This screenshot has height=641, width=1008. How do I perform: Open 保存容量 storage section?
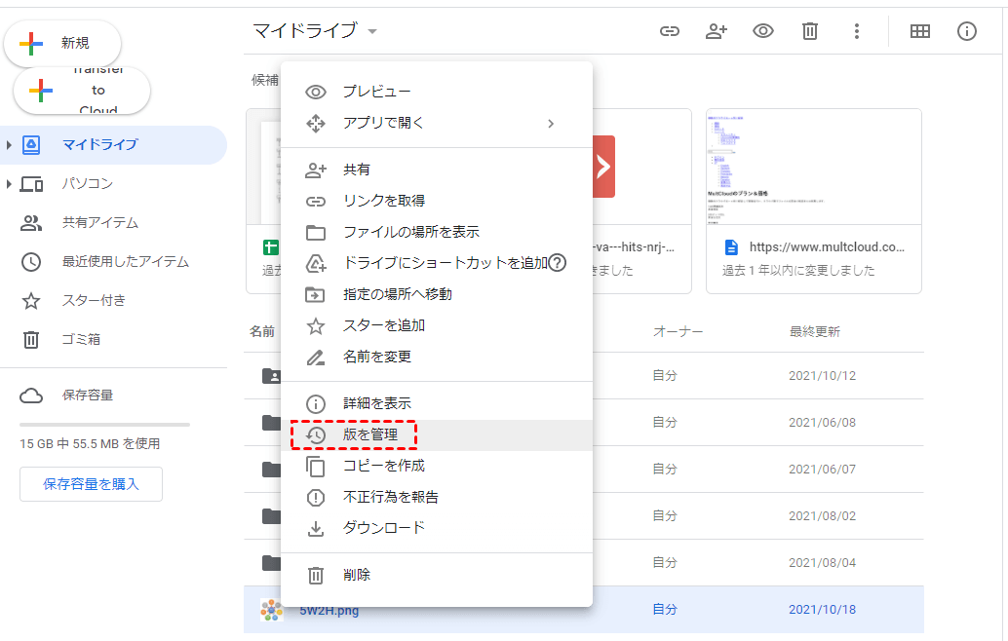pos(88,395)
